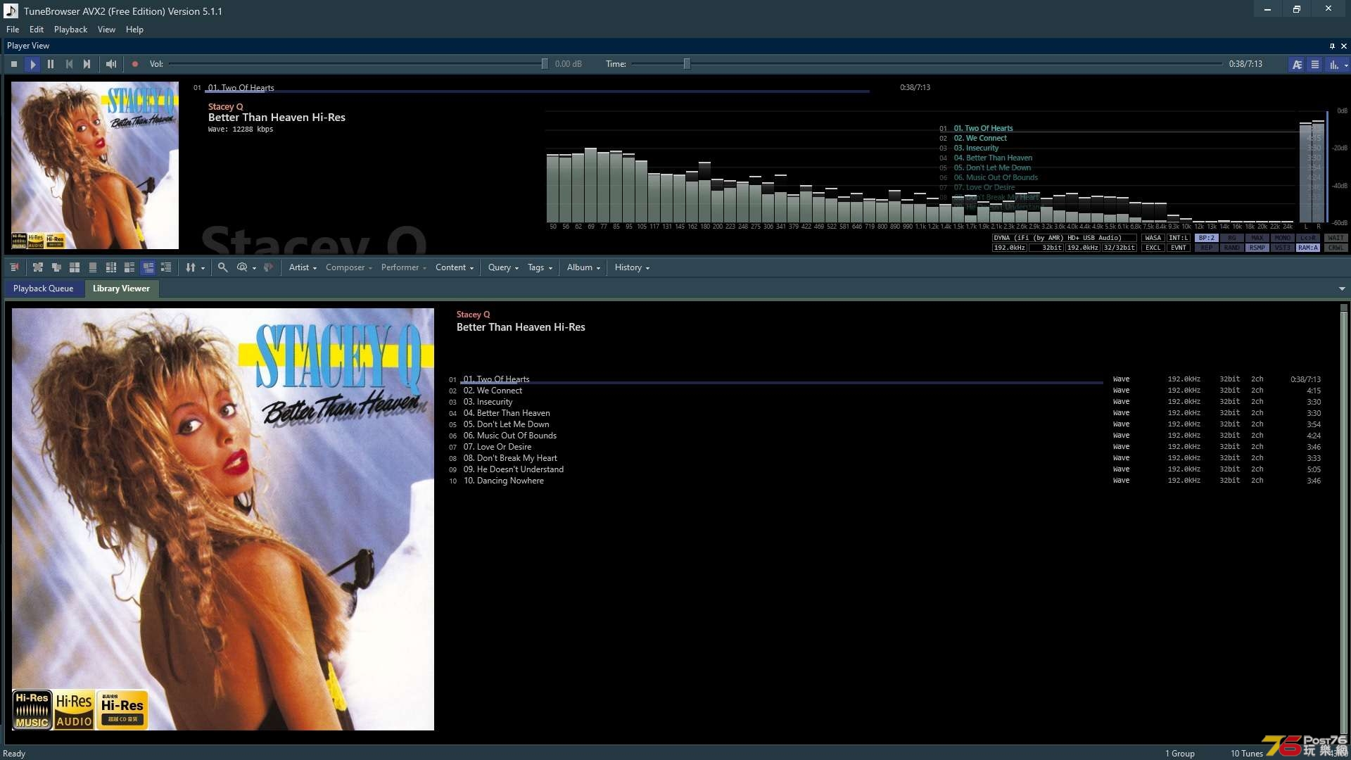Select the tile with details view icon
Viewport: 1351px width, 760px height.
pos(129,267)
